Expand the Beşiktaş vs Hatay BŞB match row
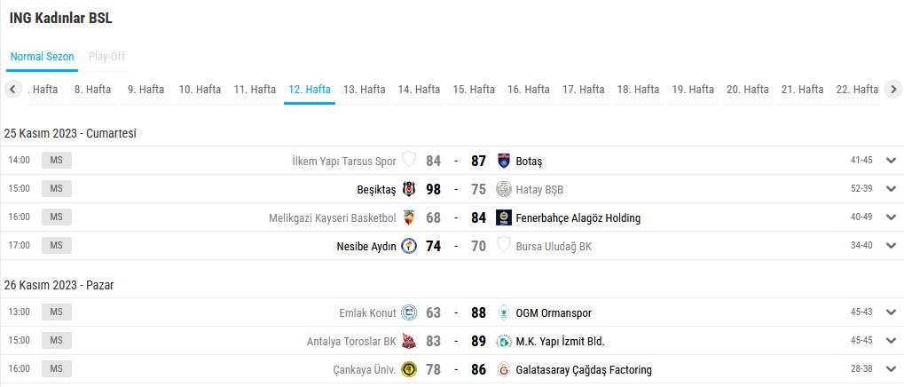Viewport: 904px width, 387px height. pyautogui.click(x=892, y=188)
